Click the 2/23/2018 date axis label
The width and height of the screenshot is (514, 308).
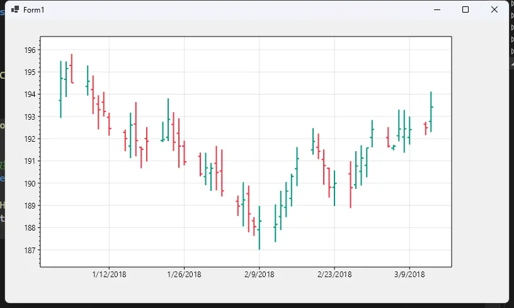pyautogui.click(x=334, y=275)
